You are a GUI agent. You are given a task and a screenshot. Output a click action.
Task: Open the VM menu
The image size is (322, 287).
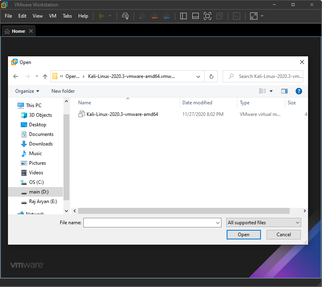pos(53,16)
